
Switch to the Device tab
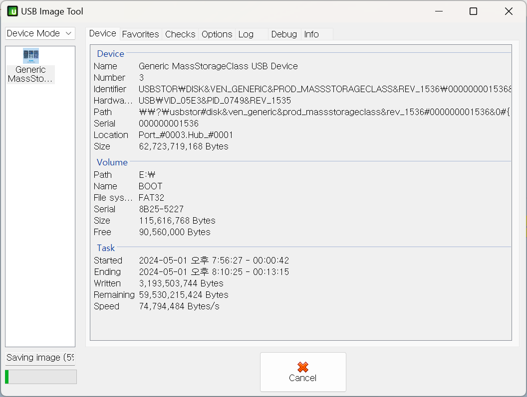point(102,33)
